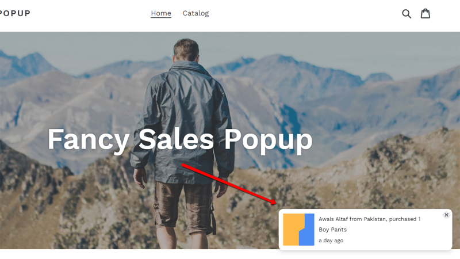
Task: Click the red arrow head near popup
Action: tap(273, 202)
